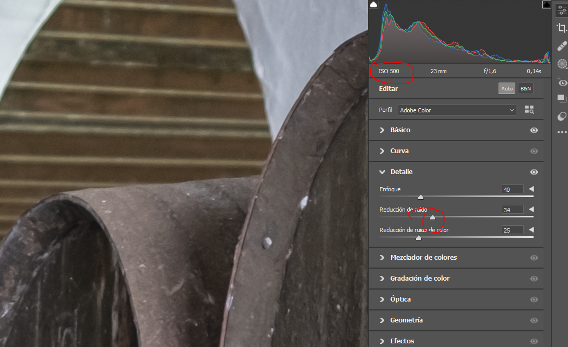The image size is (568, 347).
Task: Click the ISO 500 readout
Action: (389, 71)
